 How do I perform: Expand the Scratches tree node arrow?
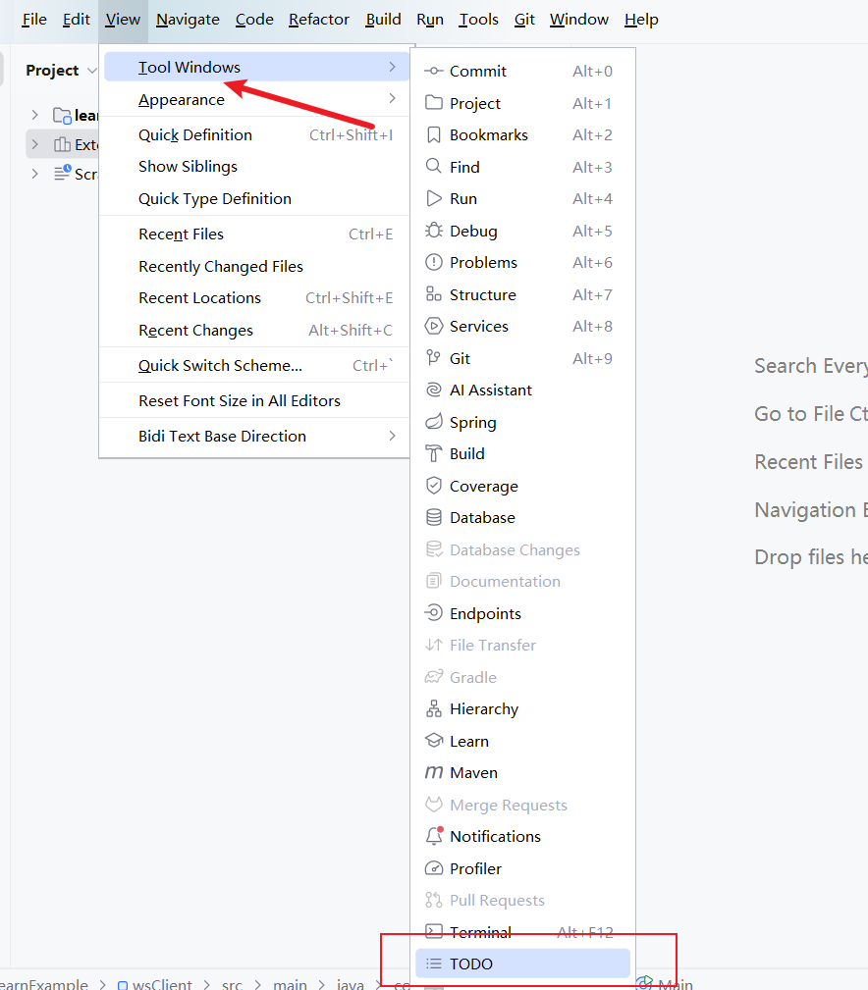pyautogui.click(x=34, y=174)
